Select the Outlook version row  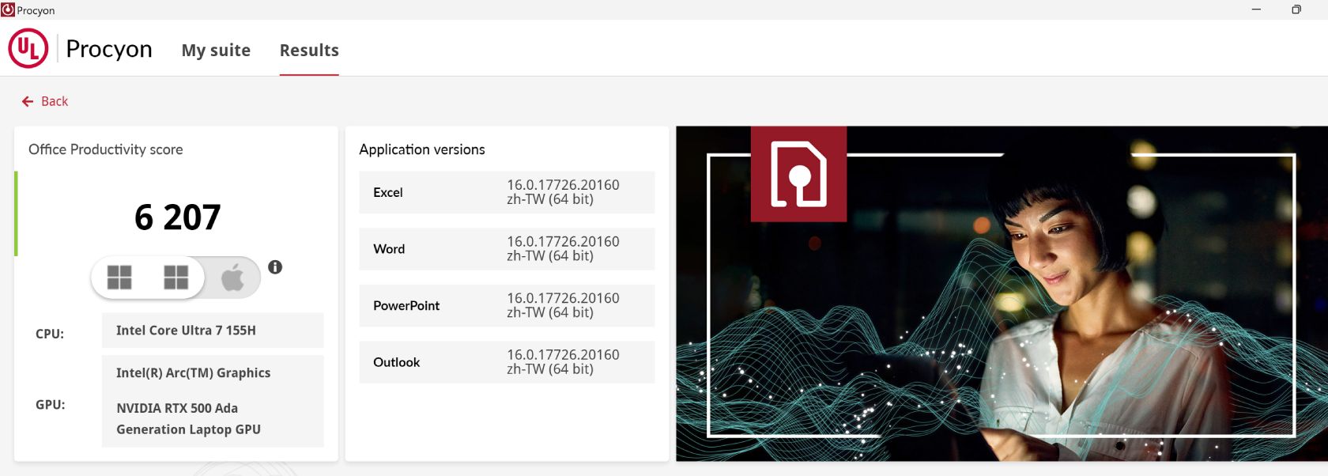[507, 362]
